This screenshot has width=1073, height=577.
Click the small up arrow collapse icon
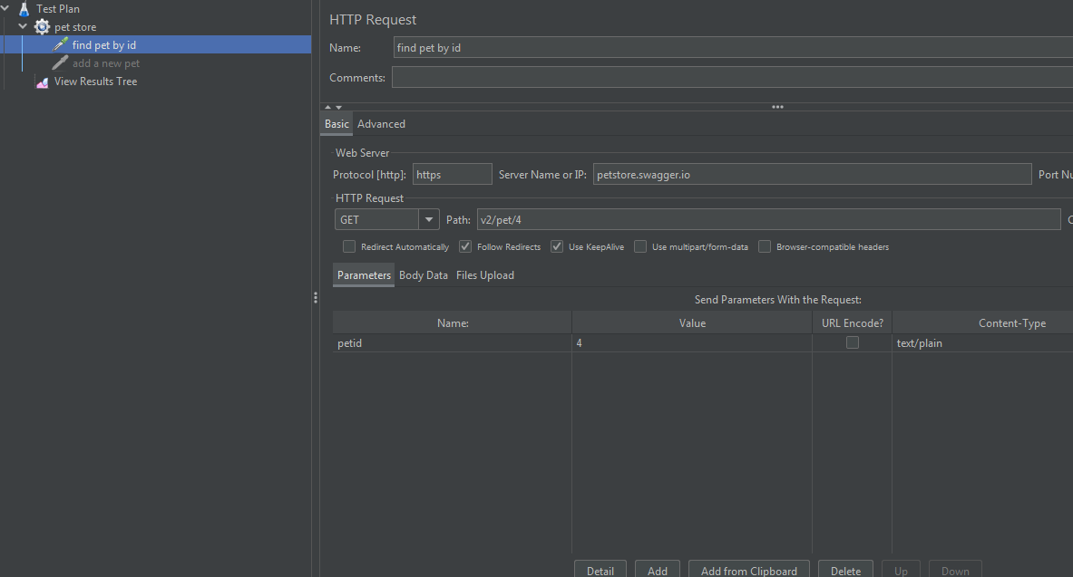[x=327, y=107]
